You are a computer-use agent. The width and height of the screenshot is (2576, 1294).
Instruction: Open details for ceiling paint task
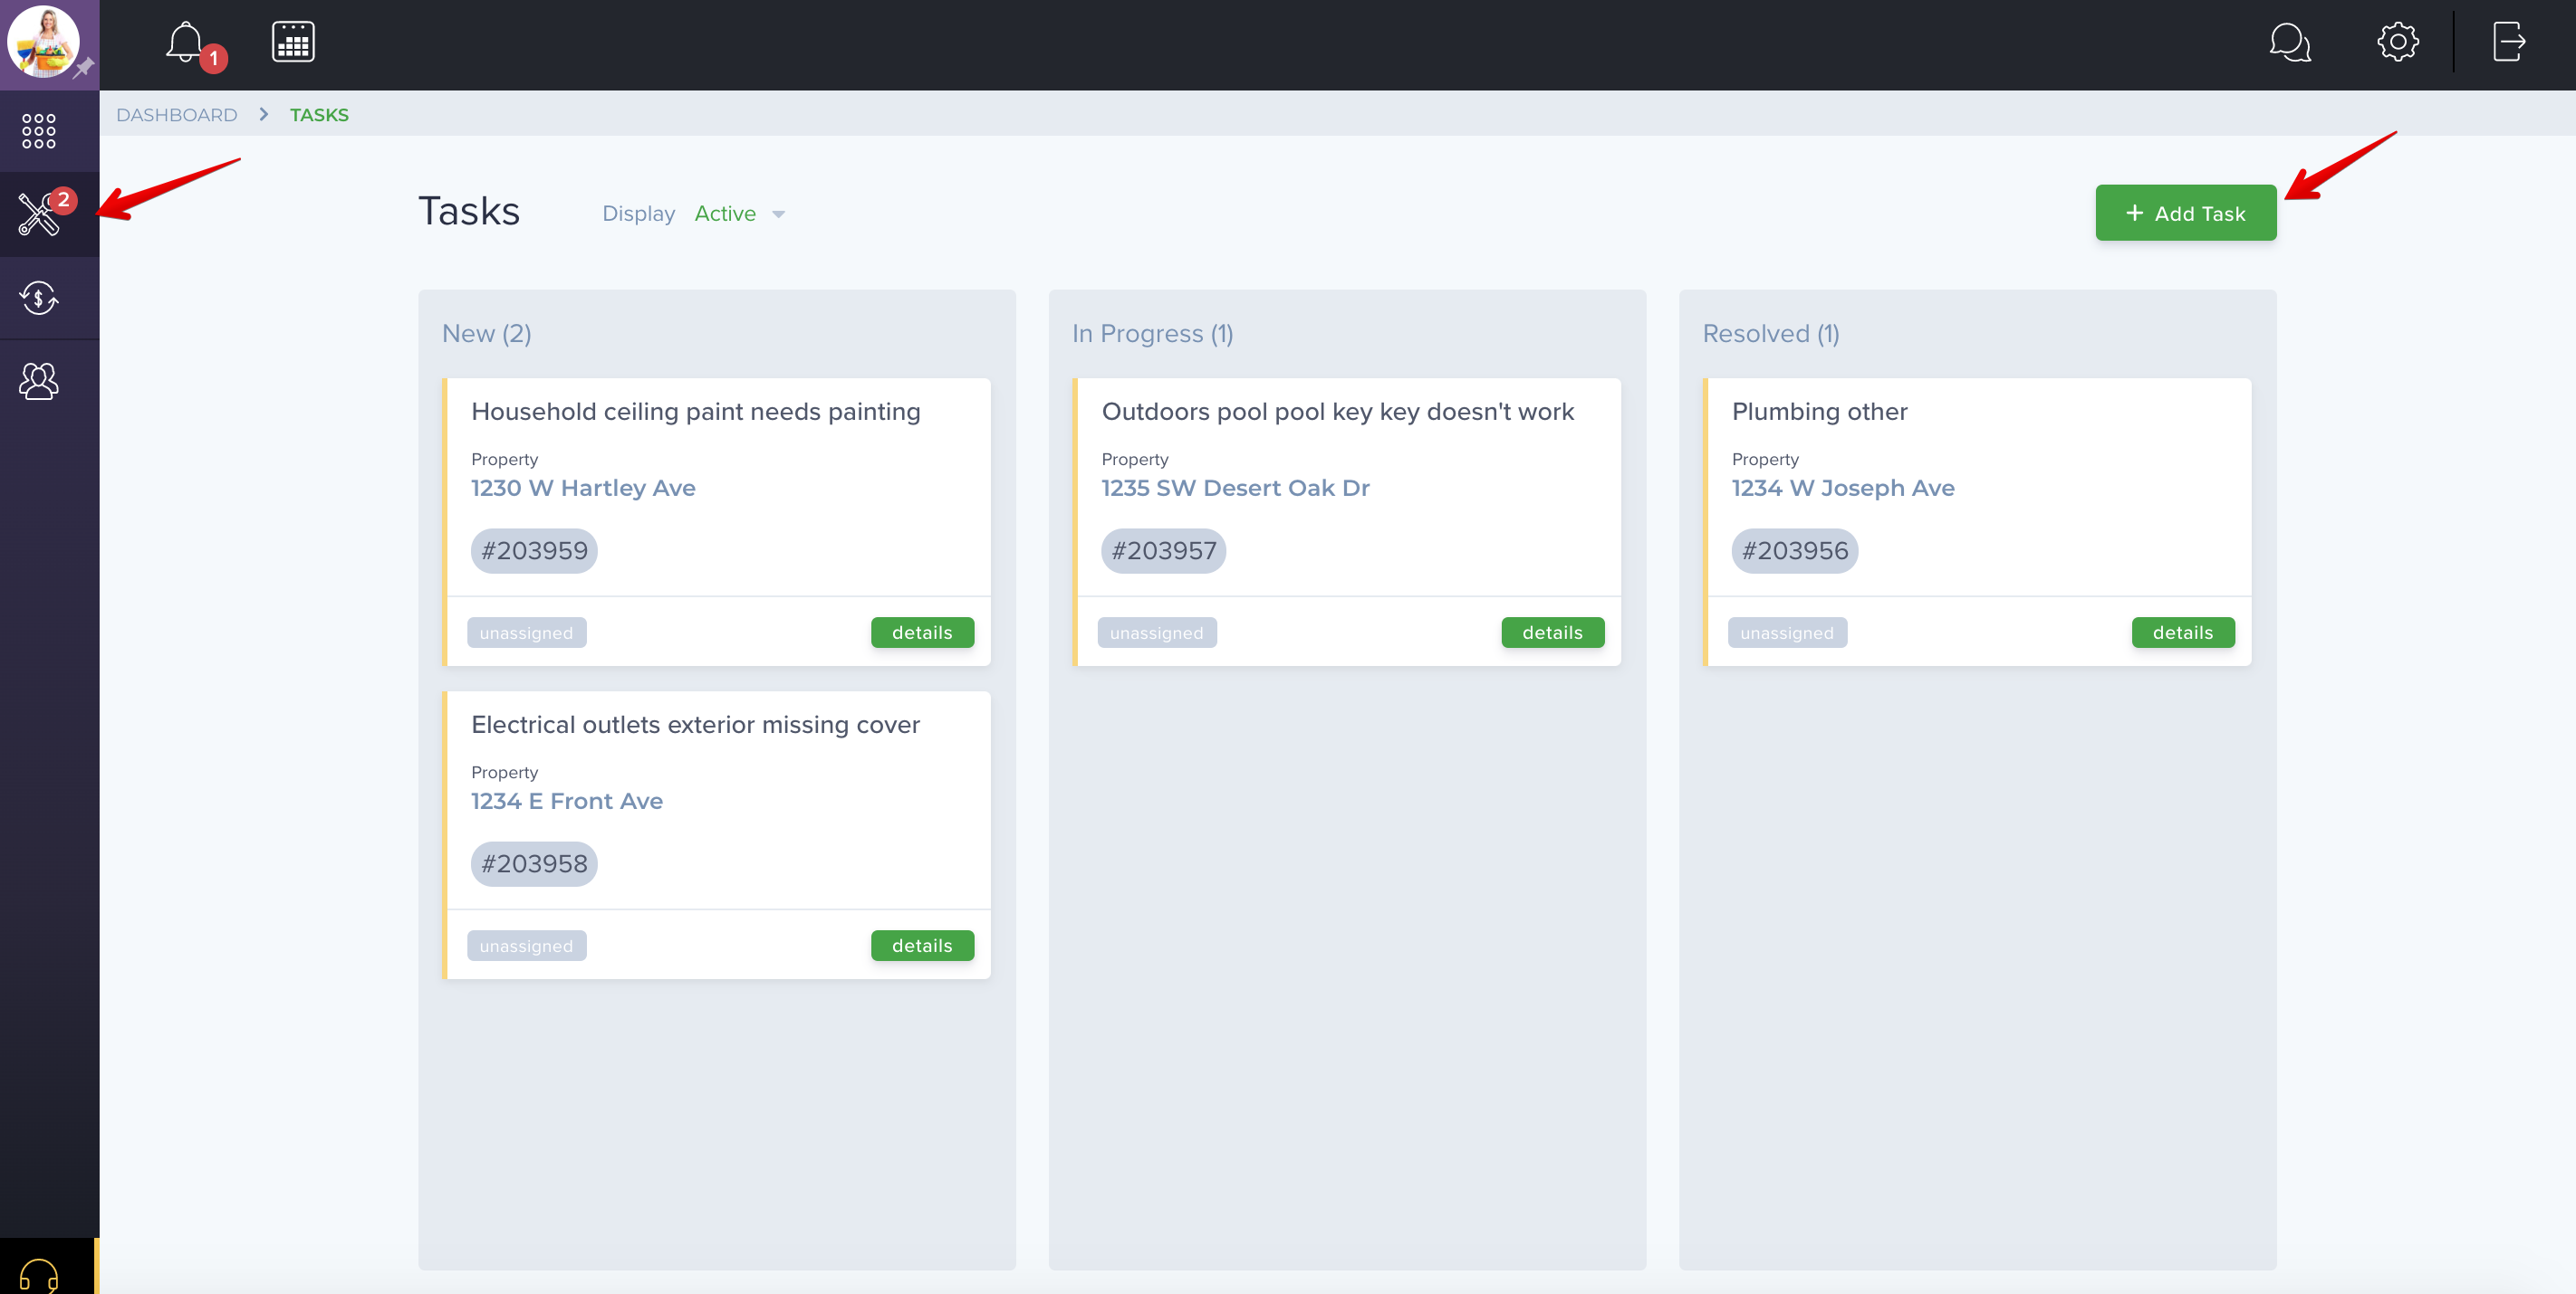click(922, 633)
